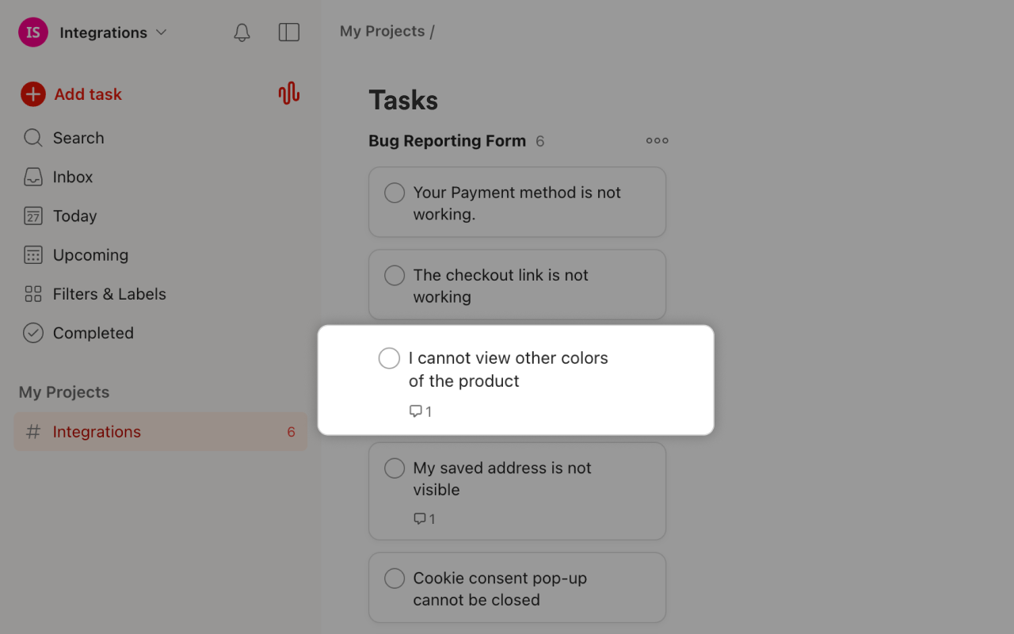This screenshot has width=1014, height=634.
Task: Open the notifications bell
Action: click(242, 32)
